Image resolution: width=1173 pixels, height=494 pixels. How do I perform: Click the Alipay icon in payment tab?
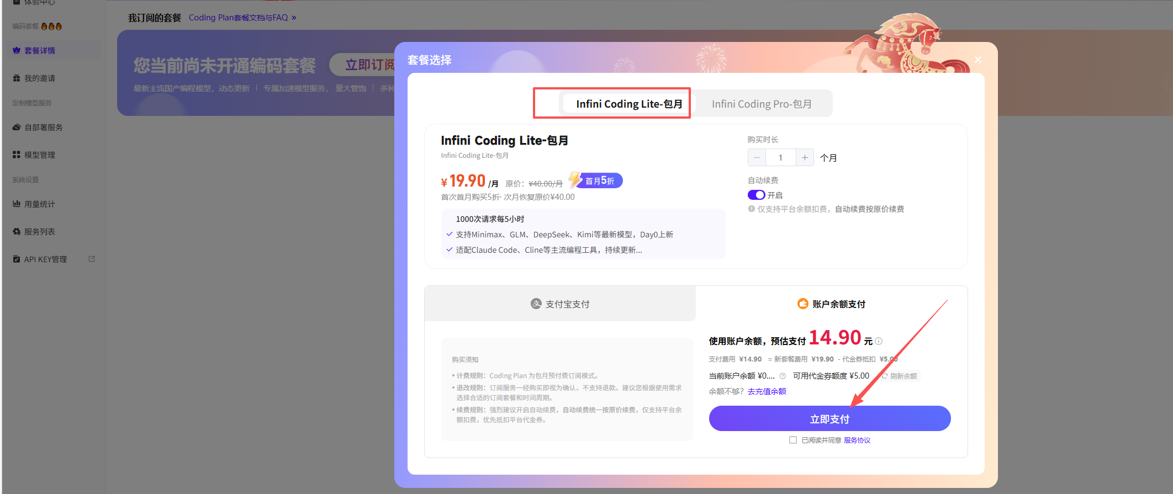pyautogui.click(x=536, y=304)
